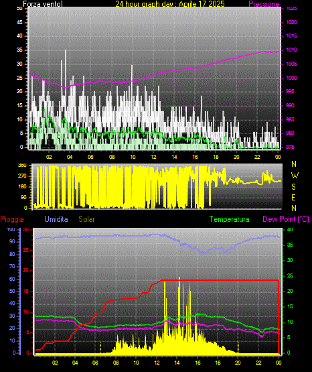Click hour 22 on bottom graph axis
The height and width of the screenshot is (372, 312).
(x=258, y=363)
